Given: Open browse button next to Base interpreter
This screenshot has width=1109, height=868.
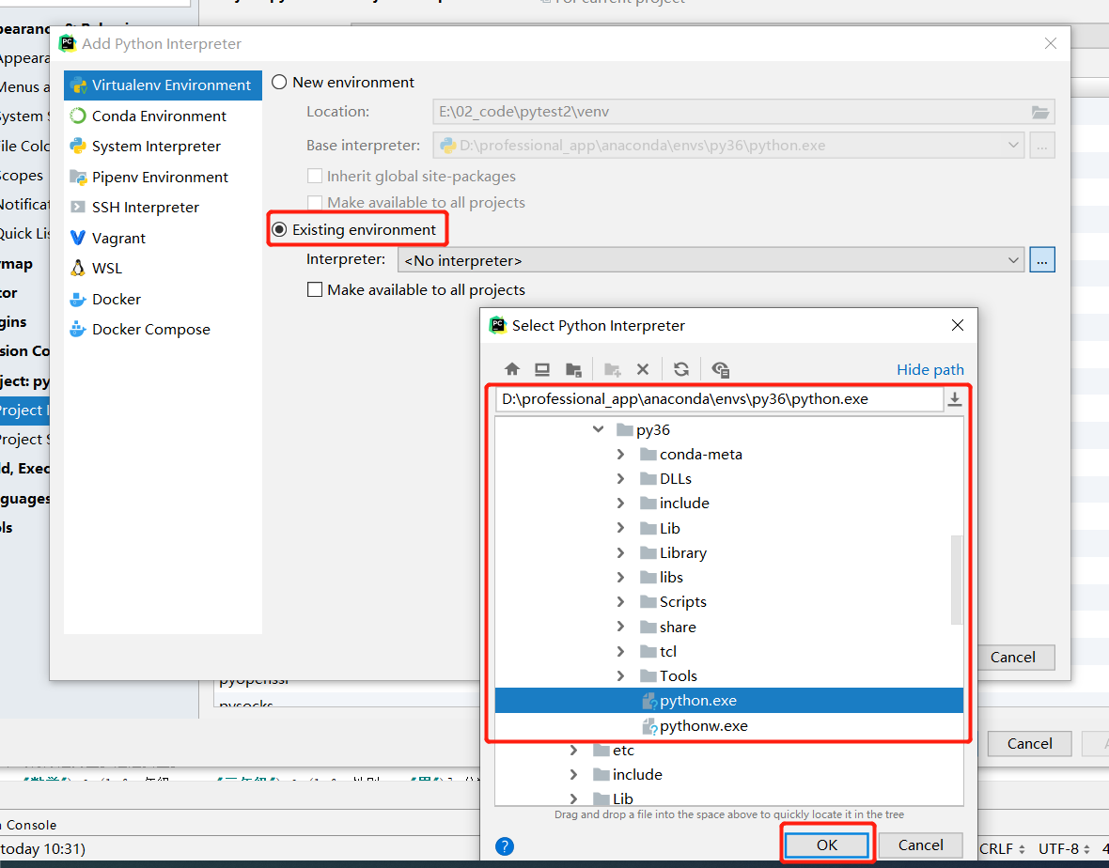Looking at the screenshot, I should [1042, 146].
